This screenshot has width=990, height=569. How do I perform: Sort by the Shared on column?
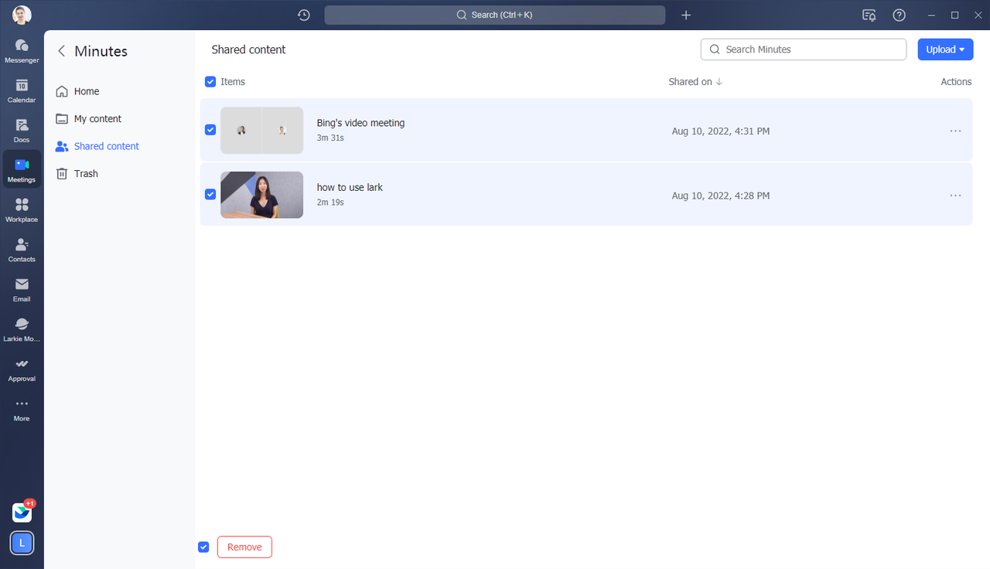tap(695, 81)
